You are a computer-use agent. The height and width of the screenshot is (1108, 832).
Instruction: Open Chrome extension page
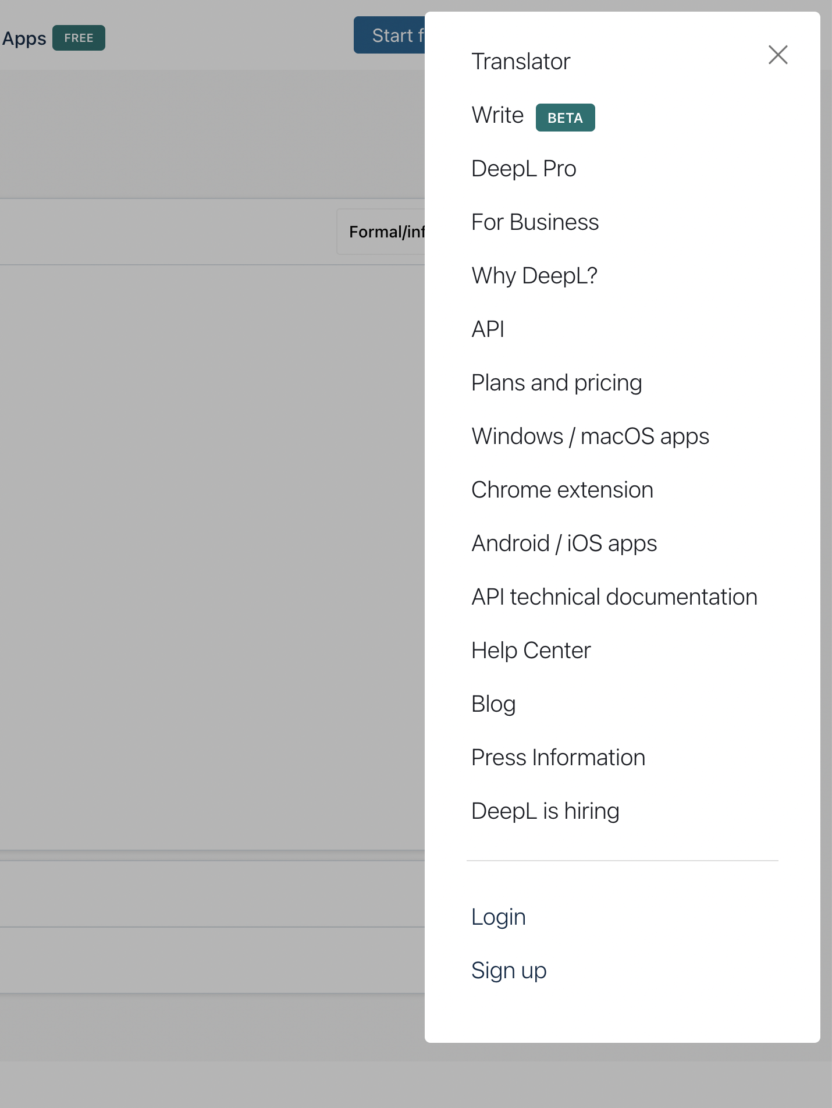[x=561, y=490]
